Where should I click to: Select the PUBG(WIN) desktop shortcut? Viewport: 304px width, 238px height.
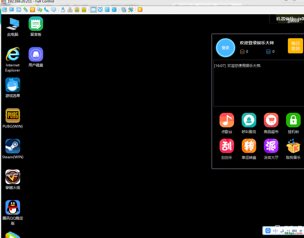tap(13, 116)
